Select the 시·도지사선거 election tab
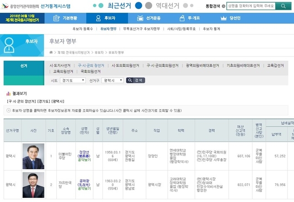The height and width of the screenshot is (202, 294). tap(60, 65)
